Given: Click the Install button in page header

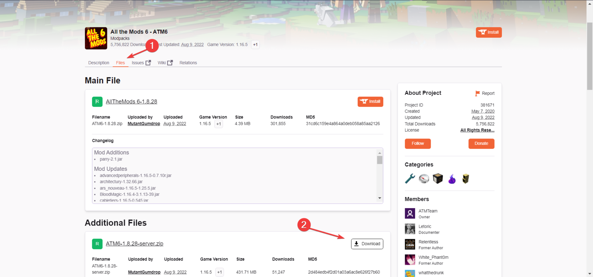Looking at the screenshot, I should [x=488, y=32].
